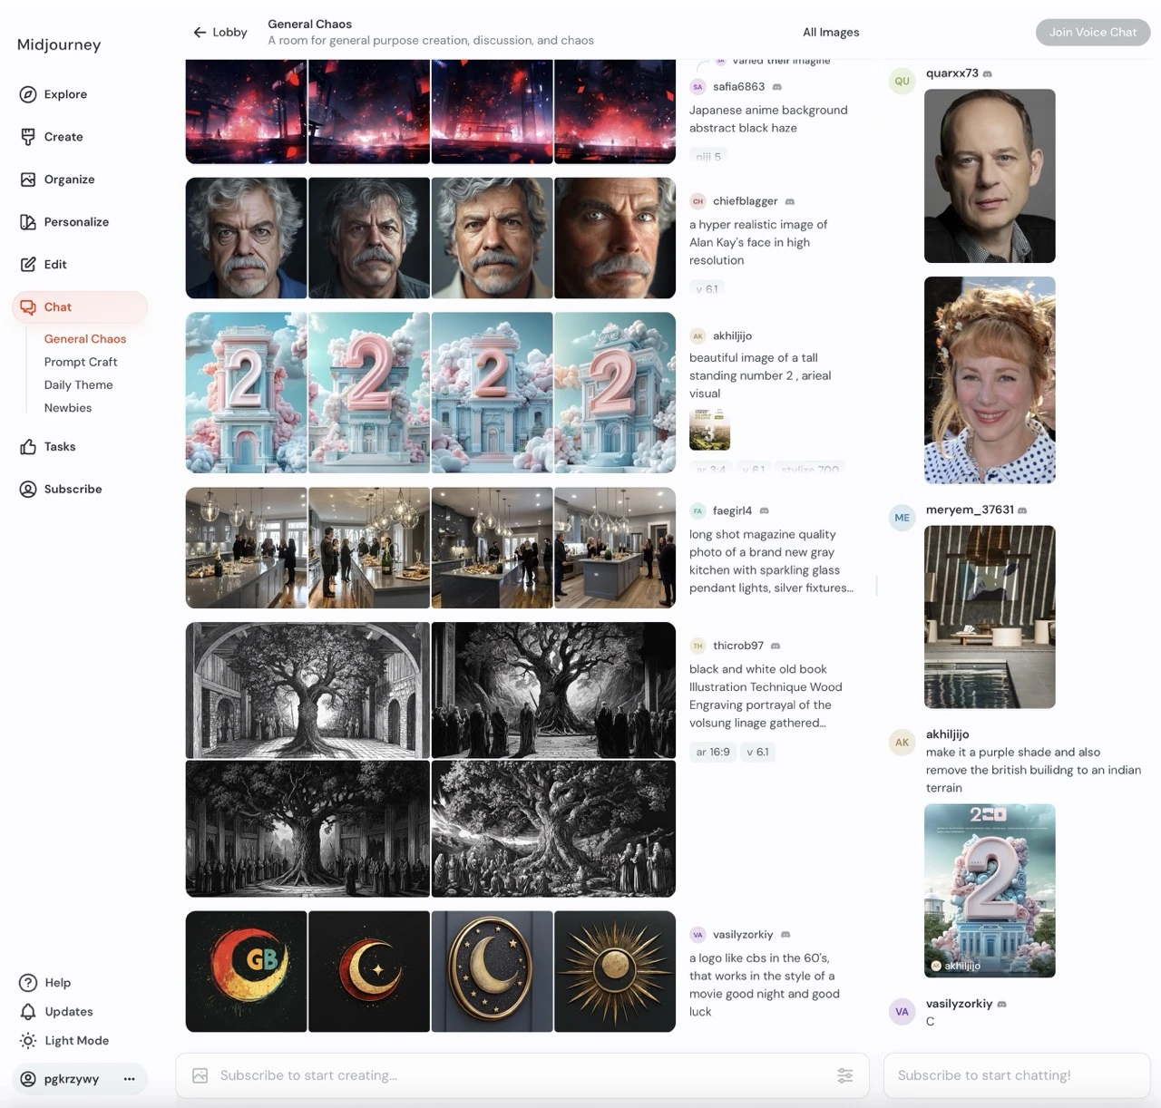Click Join Voice Chat button
The image size is (1161, 1108).
tap(1093, 33)
